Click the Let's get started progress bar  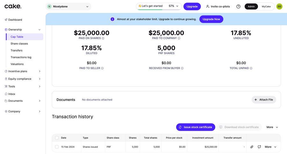[x=158, y=6]
